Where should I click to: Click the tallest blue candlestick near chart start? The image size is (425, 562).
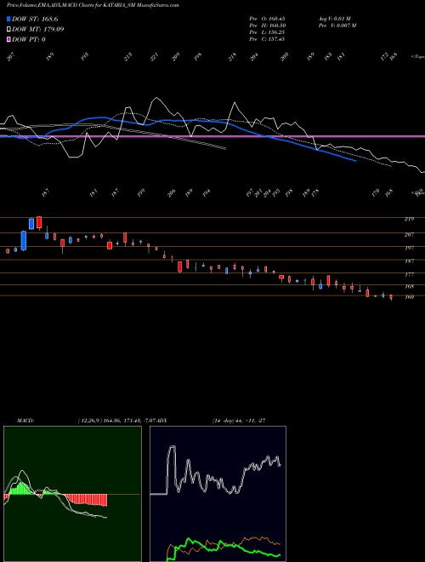[x=24, y=240]
